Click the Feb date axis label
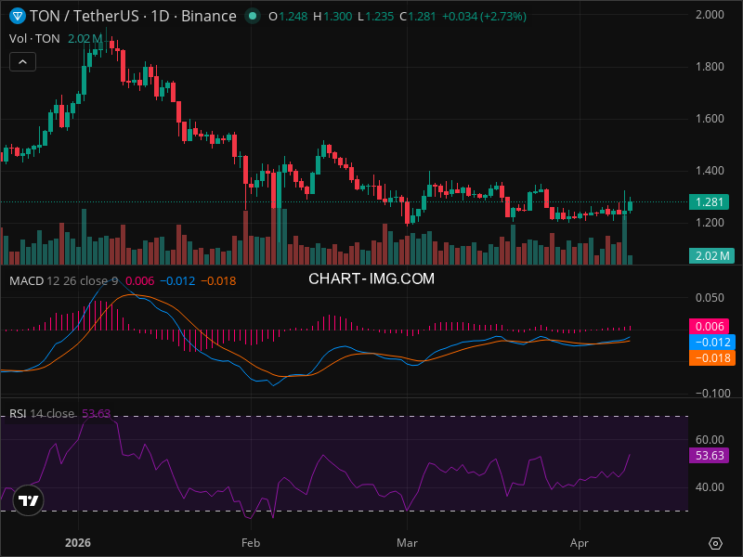The image size is (743, 557). click(x=251, y=543)
